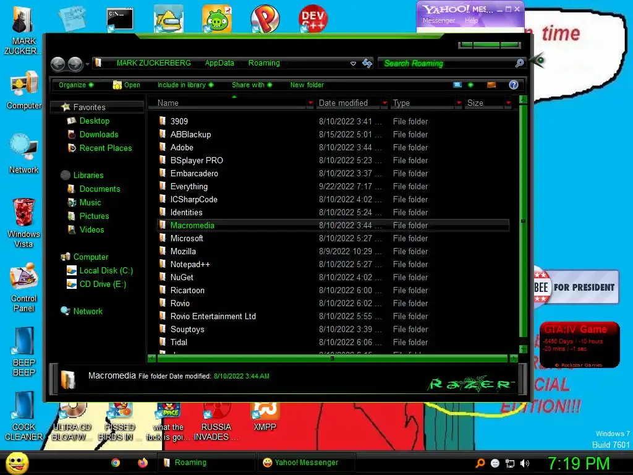
Task: Click the Roaming taskbar button
Action: pyautogui.click(x=206, y=463)
